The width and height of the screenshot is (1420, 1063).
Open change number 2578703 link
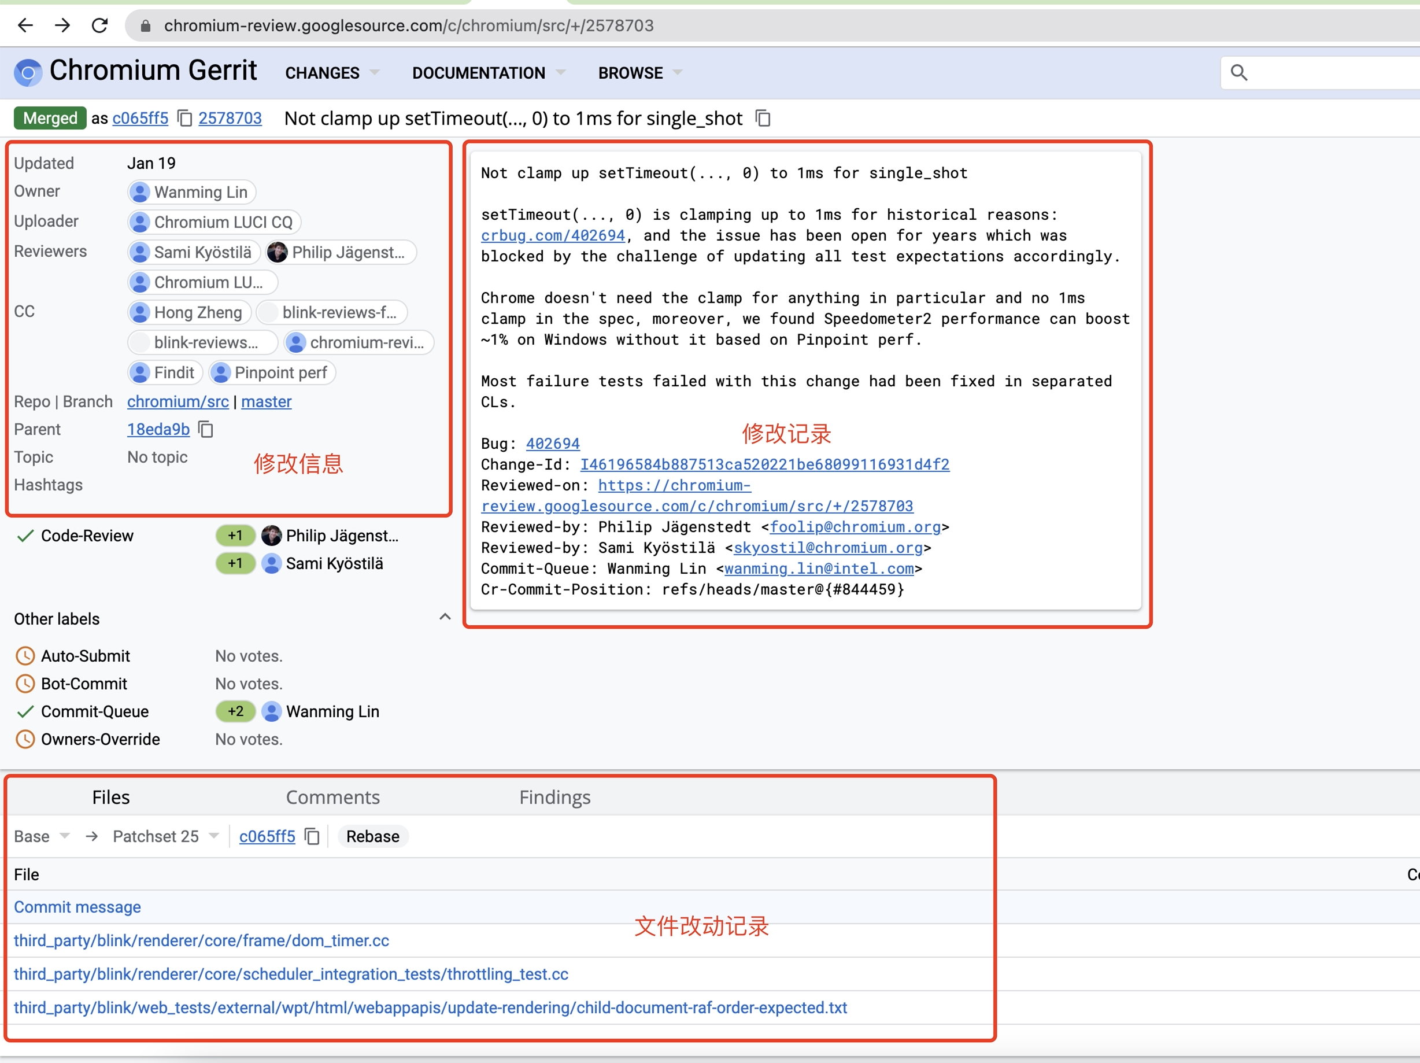point(230,118)
